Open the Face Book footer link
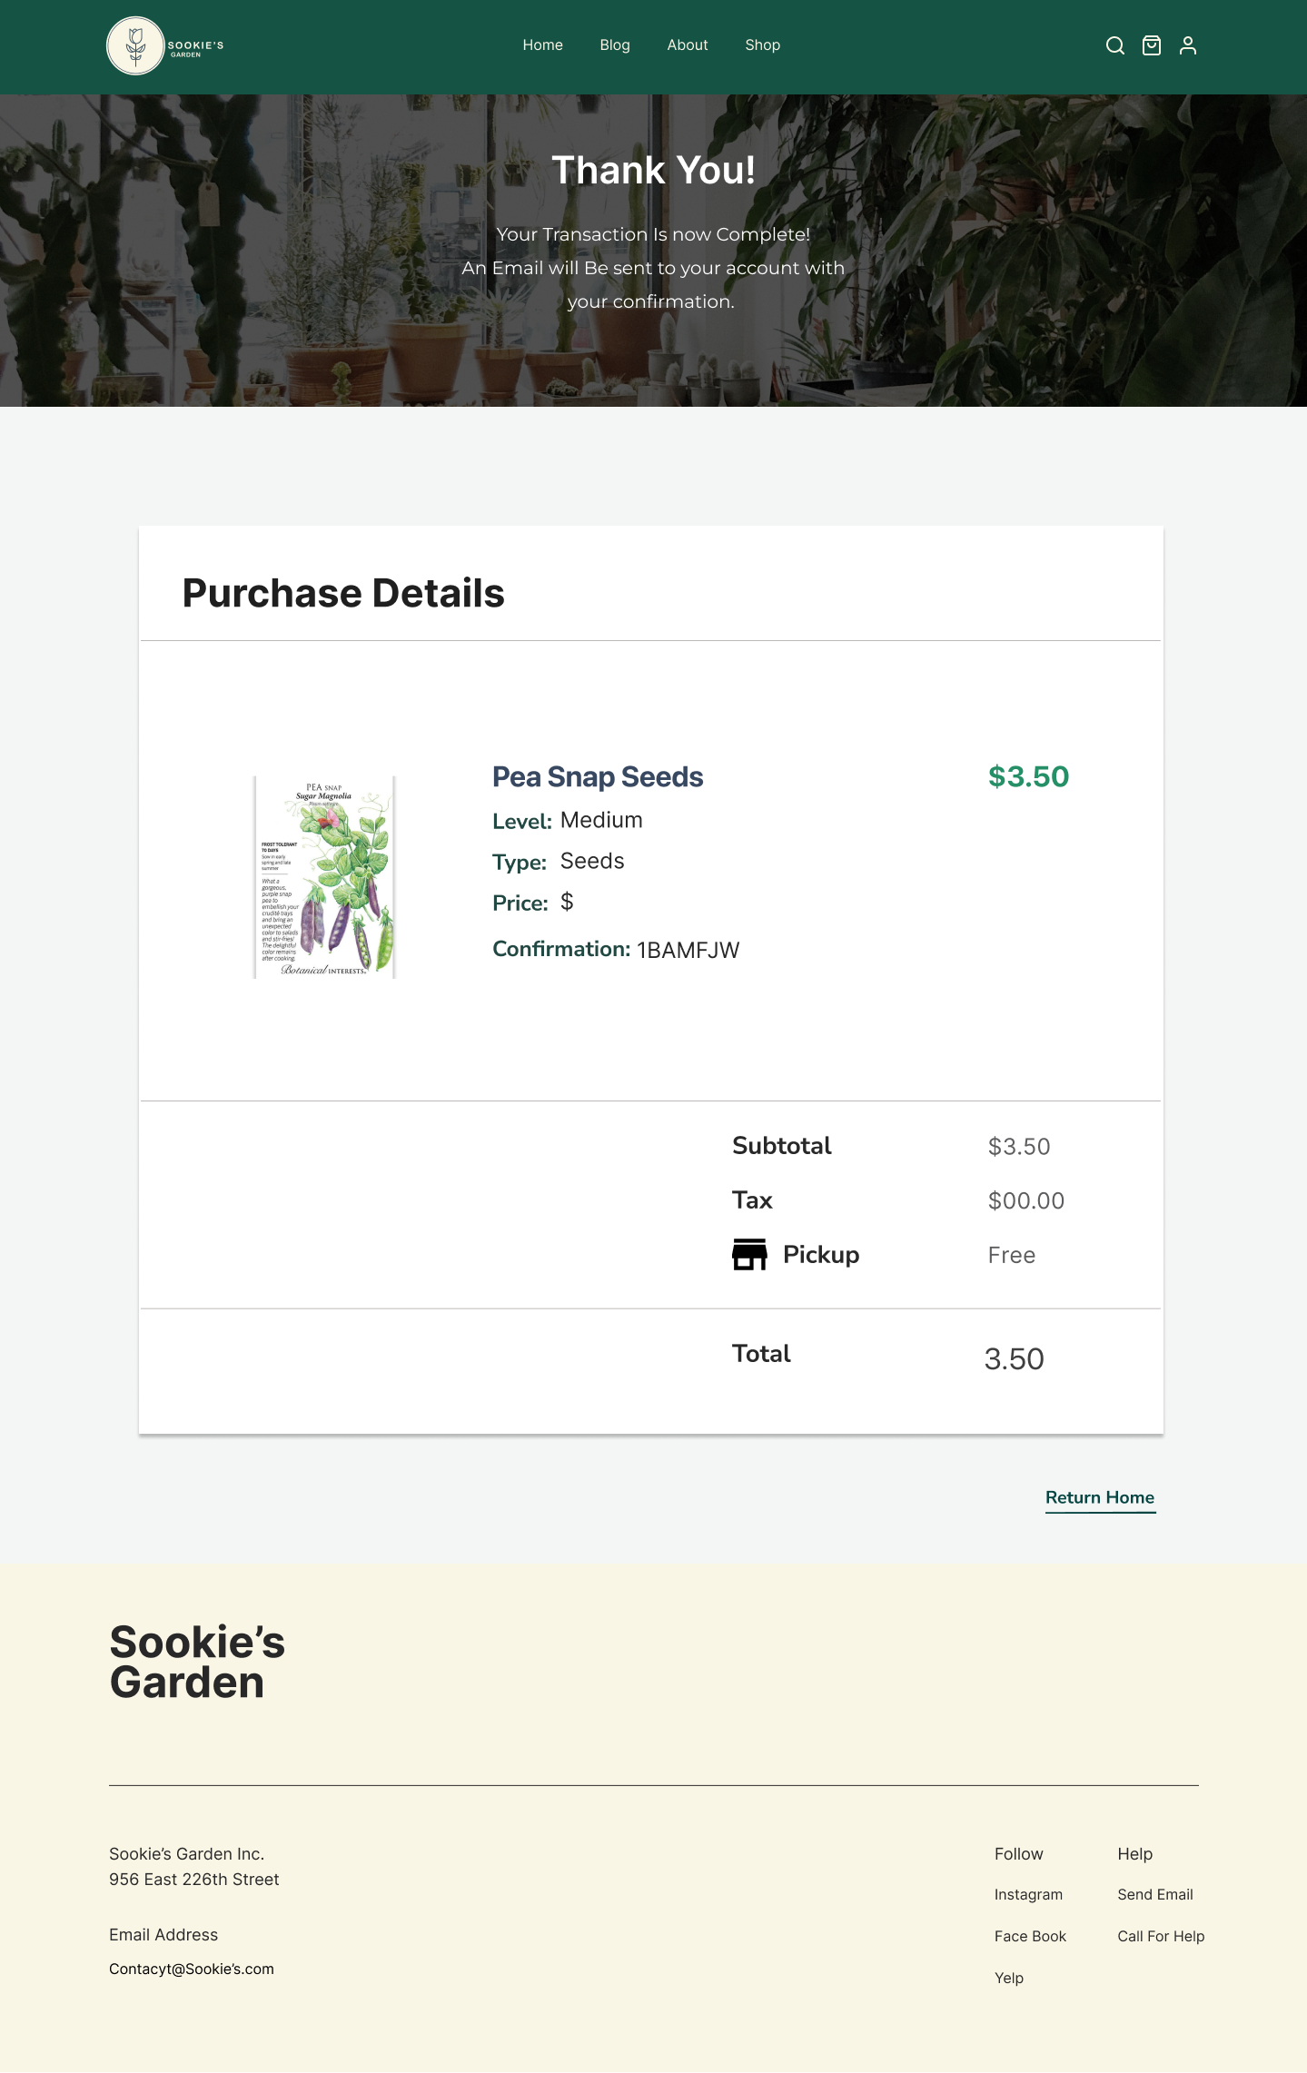The width and height of the screenshot is (1307, 2073). [x=1030, y=1936]
